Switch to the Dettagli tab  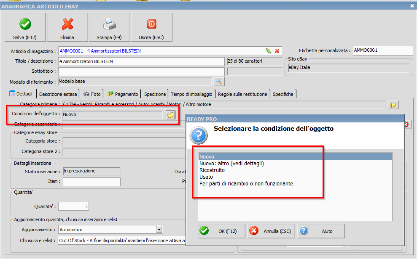[21, 94]
